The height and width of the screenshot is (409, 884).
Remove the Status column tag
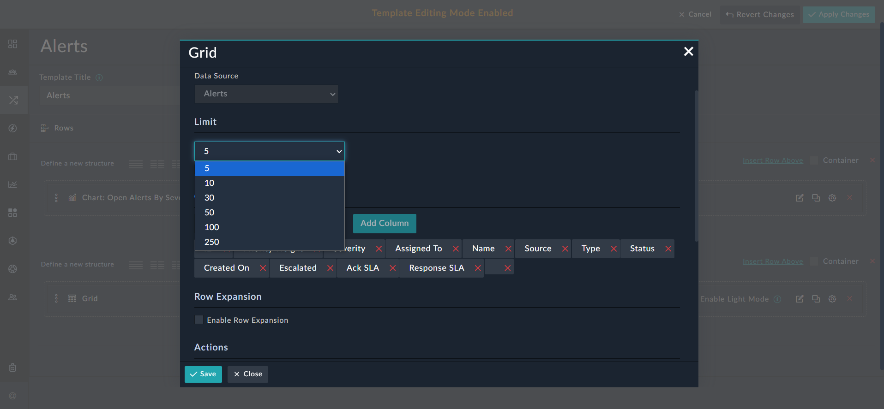668,249
